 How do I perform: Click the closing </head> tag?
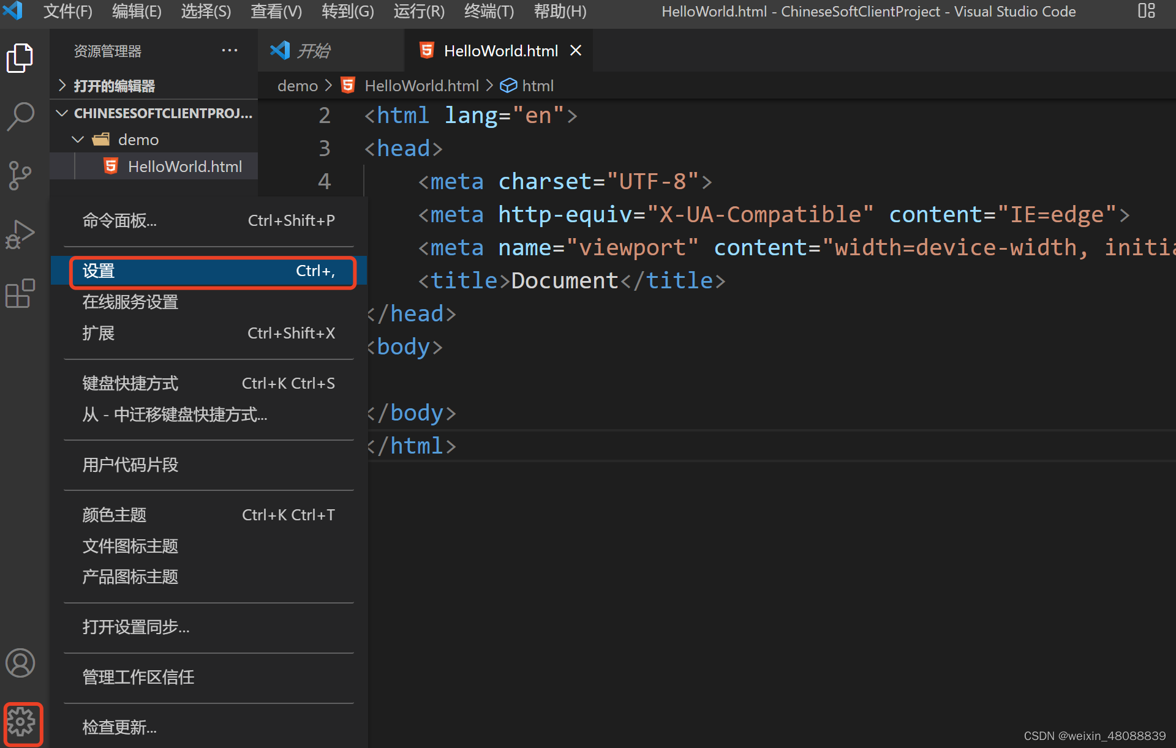[x=412, y=314]
